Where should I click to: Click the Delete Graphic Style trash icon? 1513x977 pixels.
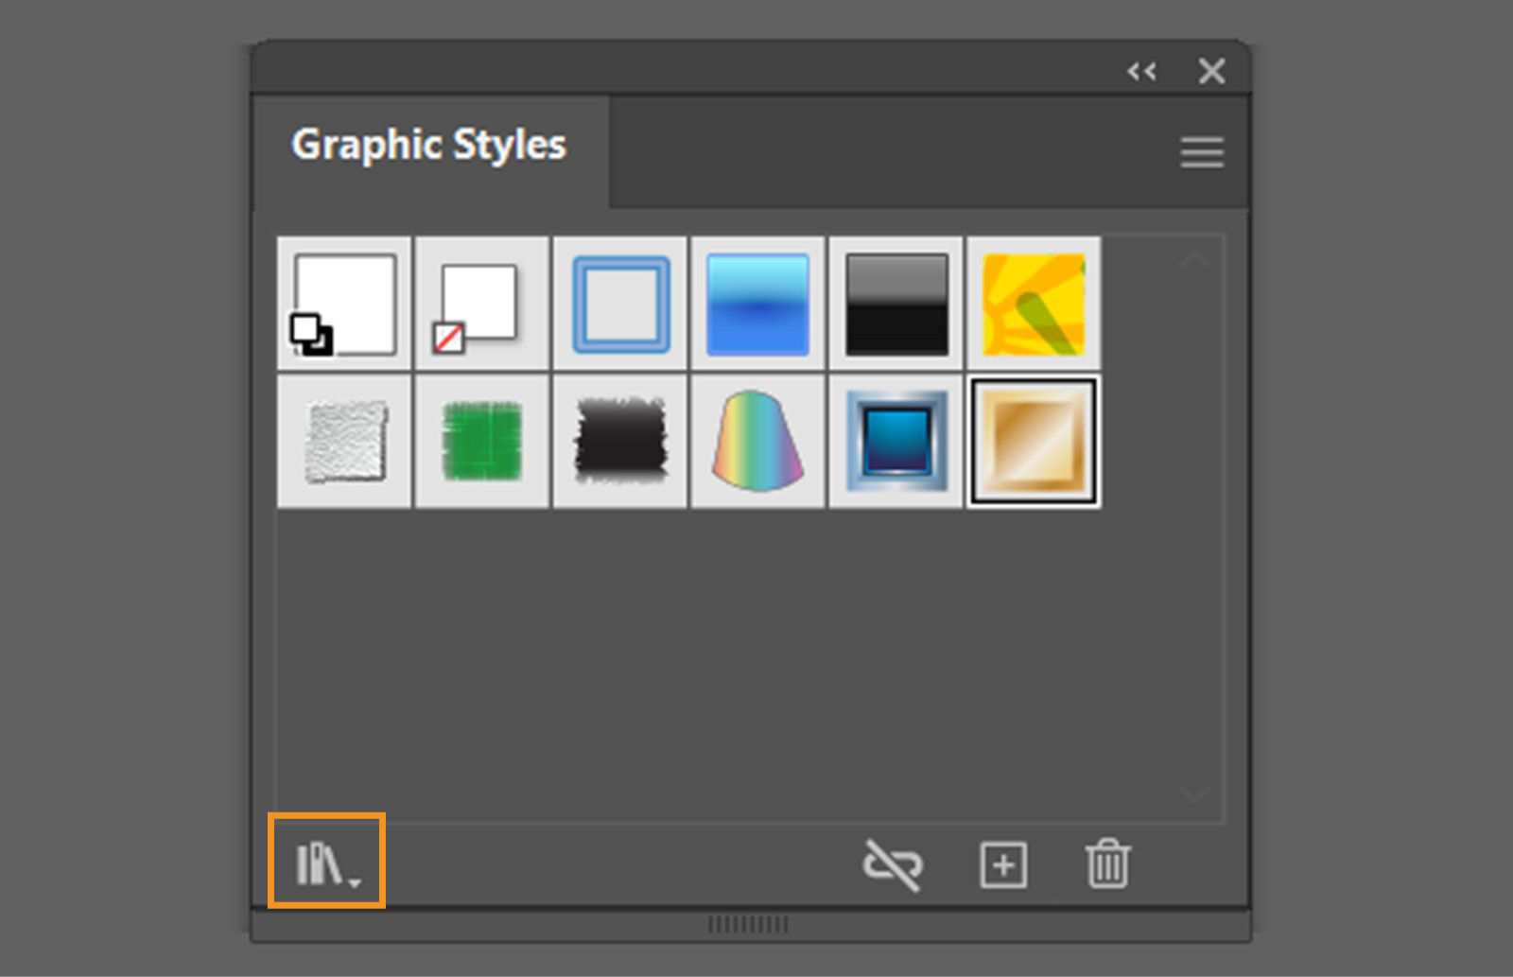(1108, 865)
